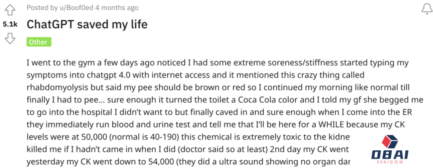Downvote the post with the down arrow
The height and width of the screenshot is (168, 433).
click(x=10, y=38)
